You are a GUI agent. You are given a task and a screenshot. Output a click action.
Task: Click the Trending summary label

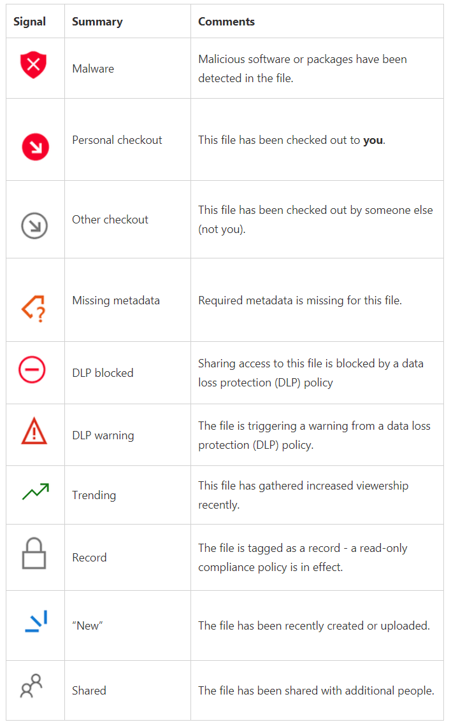coord(94,495)
